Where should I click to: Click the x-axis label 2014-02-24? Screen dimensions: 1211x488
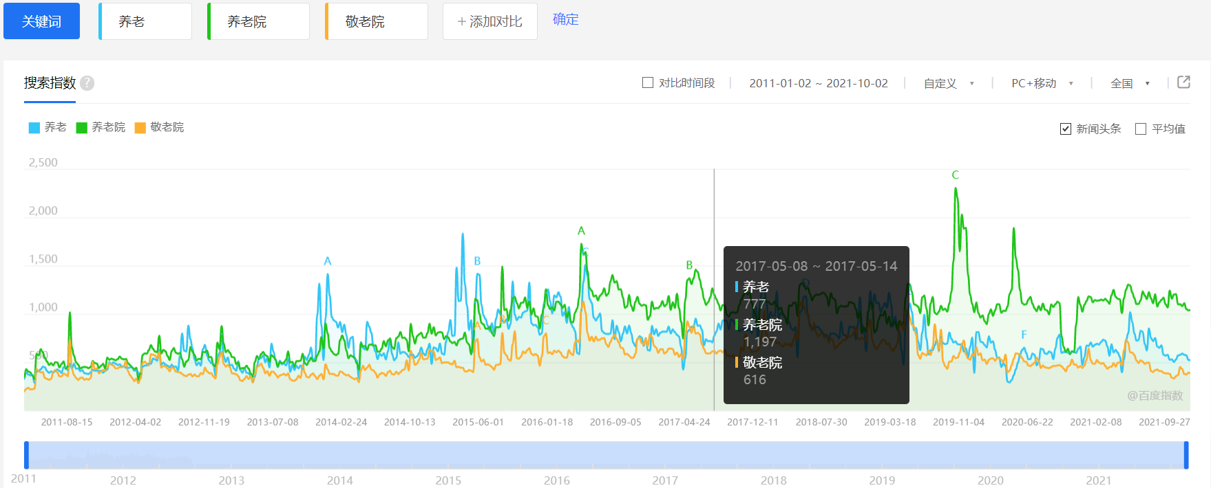[x=341, y=422]
